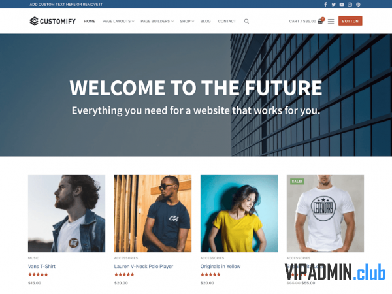Click the Customify logo
The image size is (392, 294).
click(52, 21)
